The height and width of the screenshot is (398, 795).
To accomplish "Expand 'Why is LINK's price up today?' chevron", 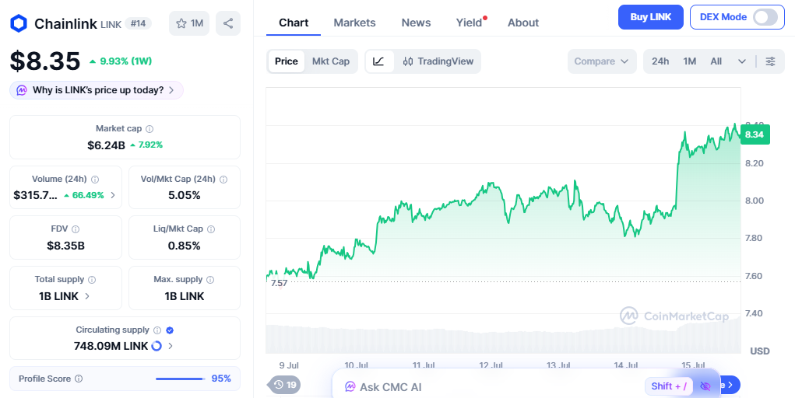I will [x=171, y=90].
